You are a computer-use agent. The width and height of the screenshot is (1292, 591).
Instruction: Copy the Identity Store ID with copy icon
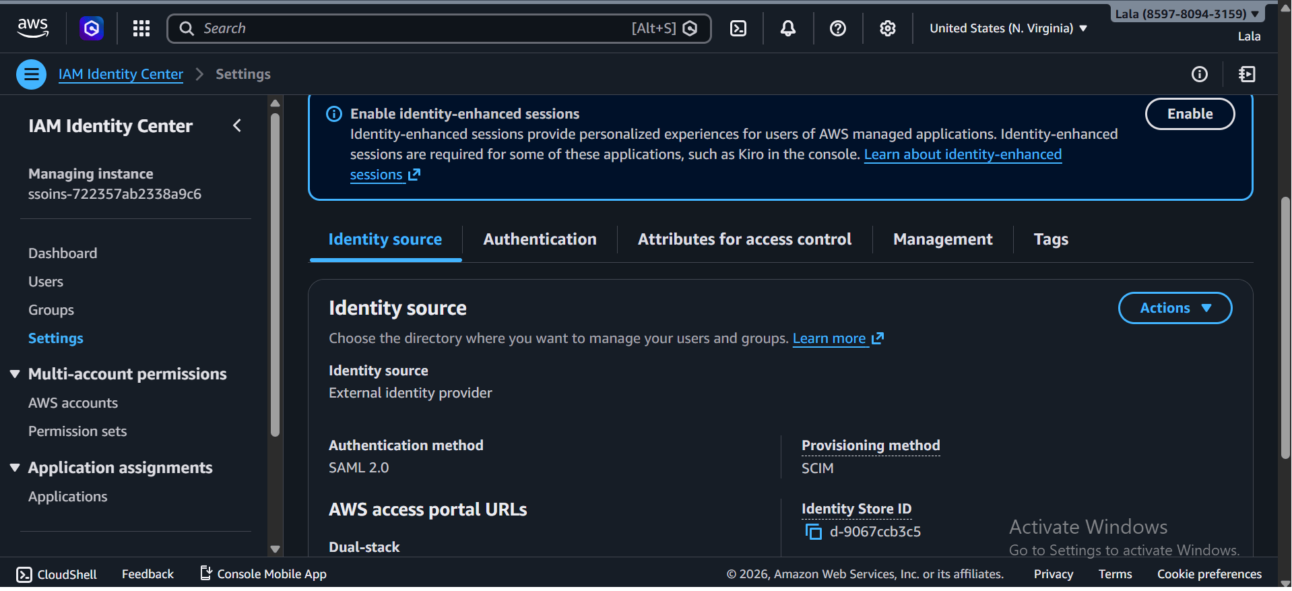pyautogui.click(x=814, y=532)
